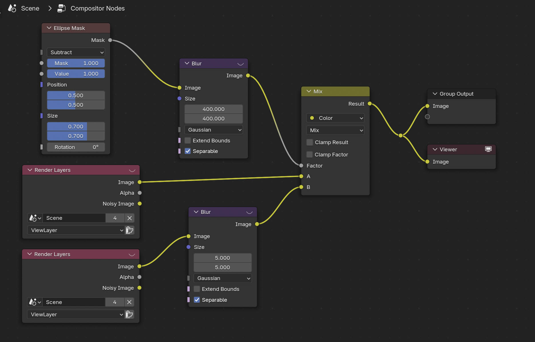Screen dimensions: 535x342
Task: Open the Gaussian filter dropdown on the top Blur node
Action: point(213,130)
